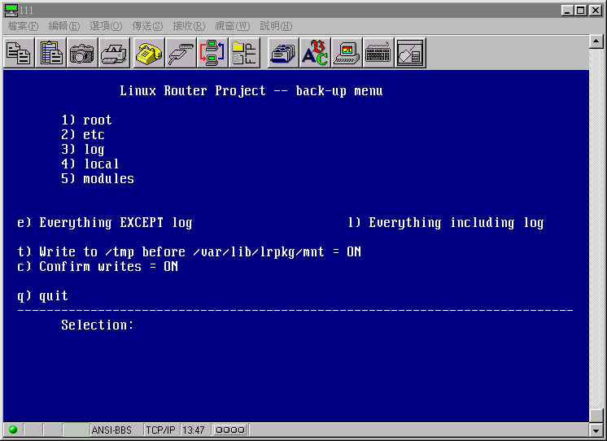The width and height of the screenshot is (607, 441).
Task: Open the 編輯(E) menu
Action: pos(64,26)
